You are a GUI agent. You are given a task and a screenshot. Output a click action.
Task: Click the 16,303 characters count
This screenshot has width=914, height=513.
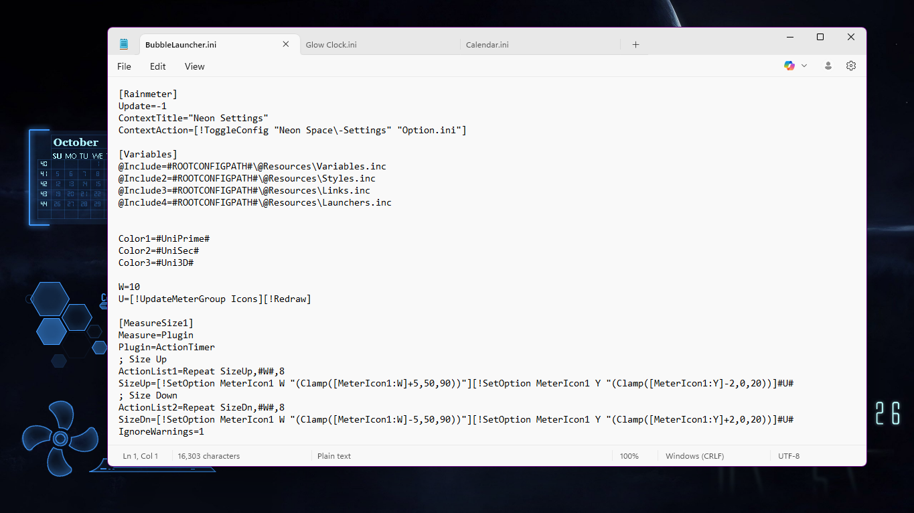[x=208, y=456]
